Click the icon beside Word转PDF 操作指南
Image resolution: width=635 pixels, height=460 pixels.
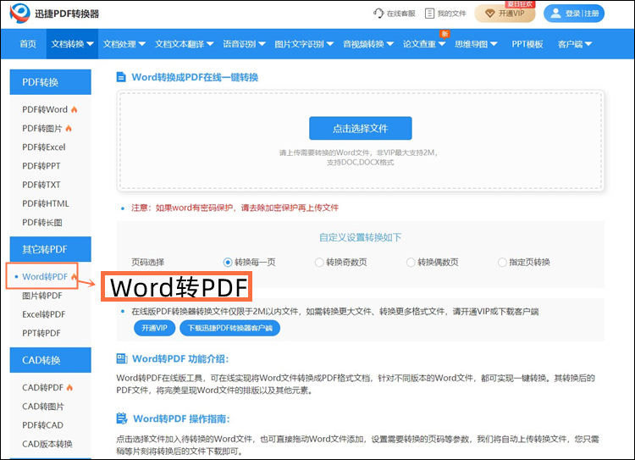pyautogui.click(x=121, y=418)
